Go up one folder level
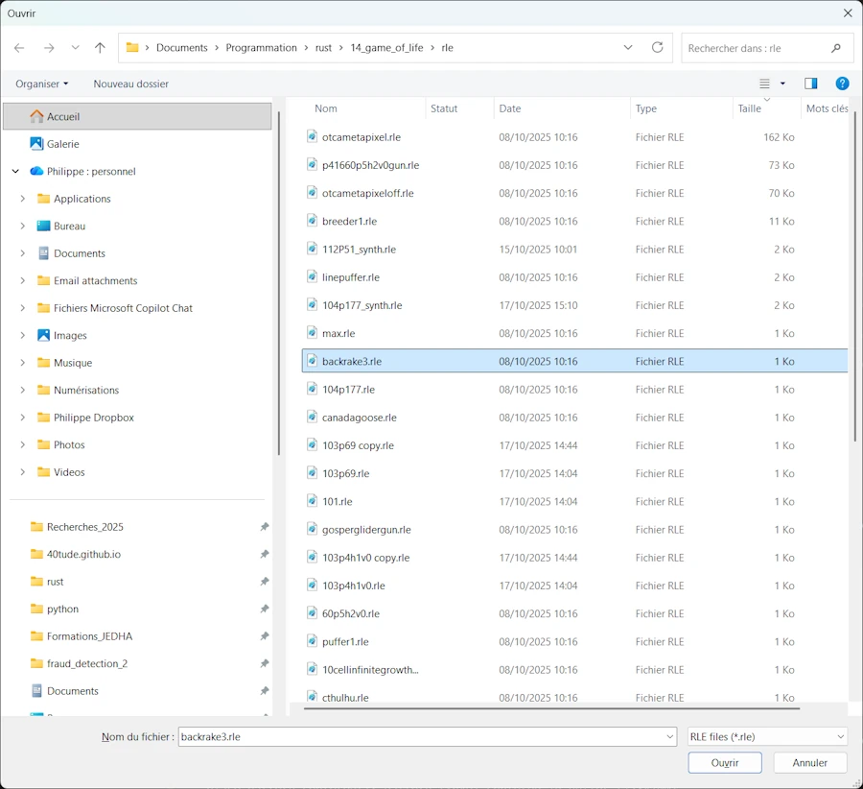863x789 pixels. pos(100,48)
